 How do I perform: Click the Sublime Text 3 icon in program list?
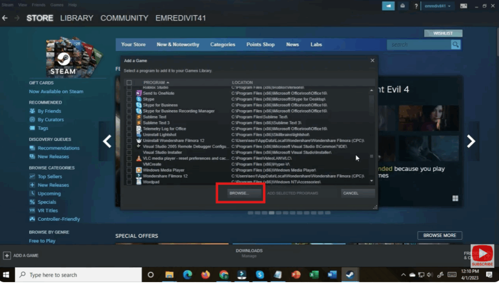coord(138,122)
